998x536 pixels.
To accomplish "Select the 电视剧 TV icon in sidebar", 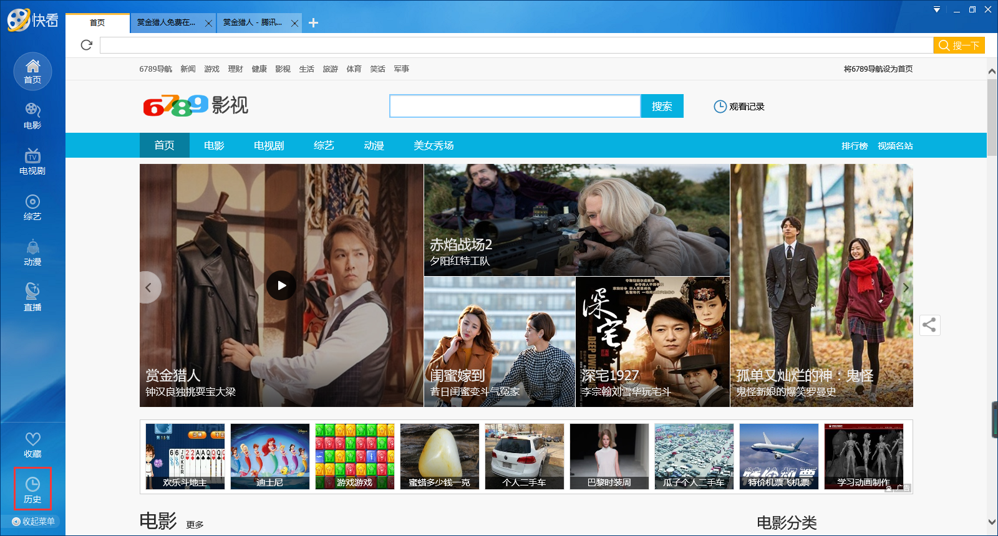I will pyautogui.click(x=32, y=161).
